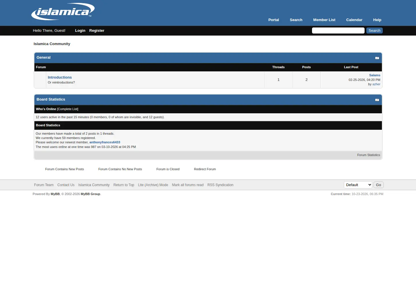Open the Search page from top navigation
The width and height of the screenshot is (416, 289).
pos(296,20)
